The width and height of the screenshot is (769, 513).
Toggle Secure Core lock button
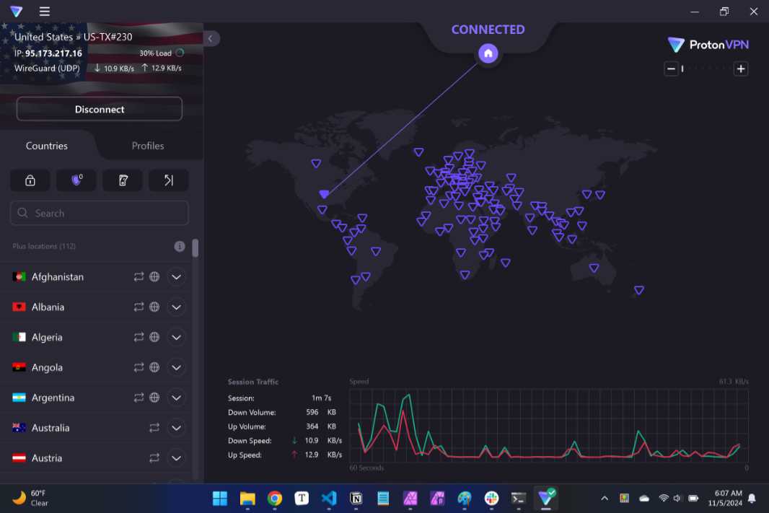[30, 180]
